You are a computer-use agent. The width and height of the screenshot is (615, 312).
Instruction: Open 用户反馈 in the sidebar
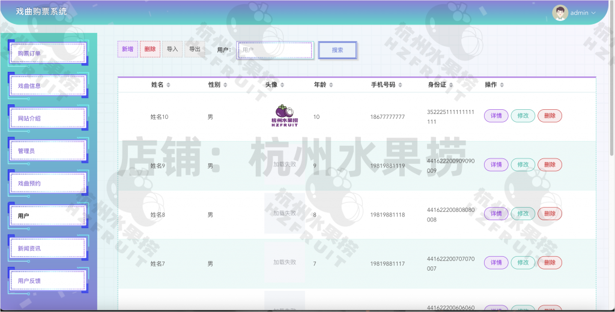point(47,281)
